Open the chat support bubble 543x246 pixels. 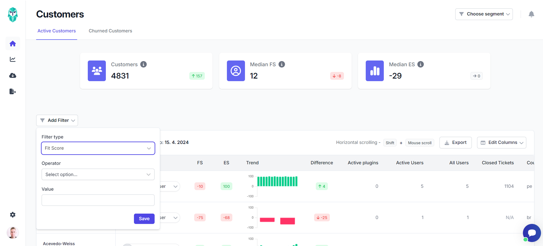click(x=532, y=233)
